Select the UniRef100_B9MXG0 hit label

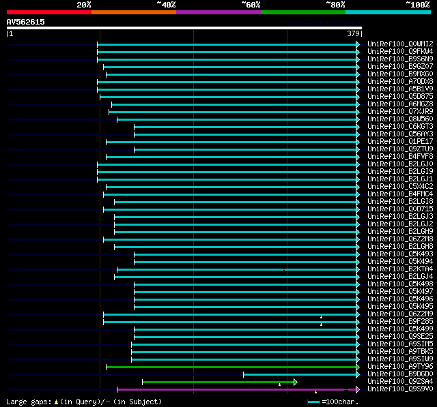400,74
